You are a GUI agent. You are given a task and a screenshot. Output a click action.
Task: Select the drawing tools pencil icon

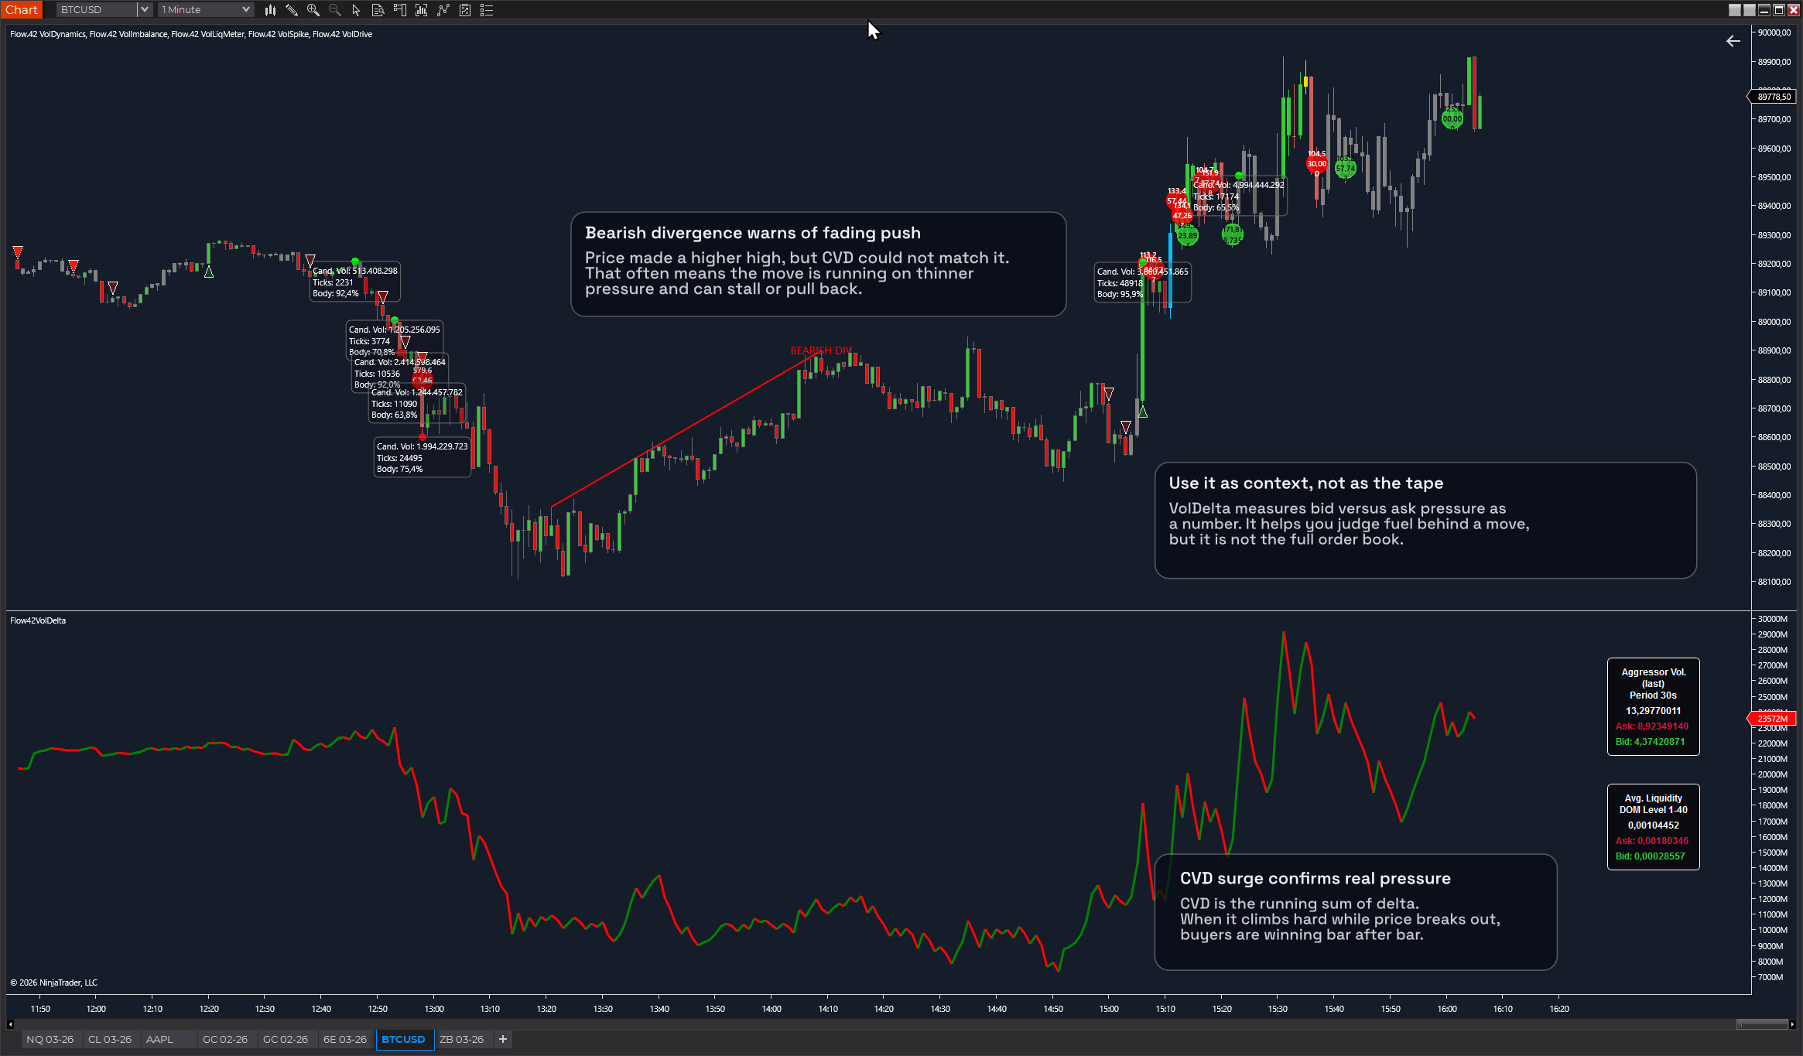(x=292, y=10)
